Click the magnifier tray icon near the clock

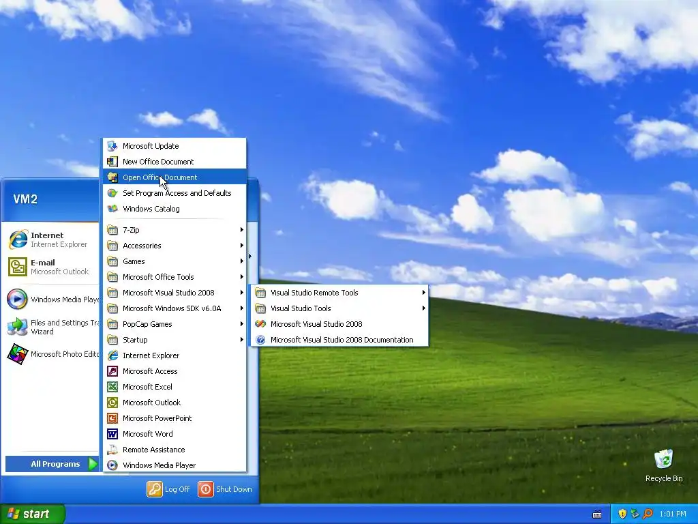point(648,514)
